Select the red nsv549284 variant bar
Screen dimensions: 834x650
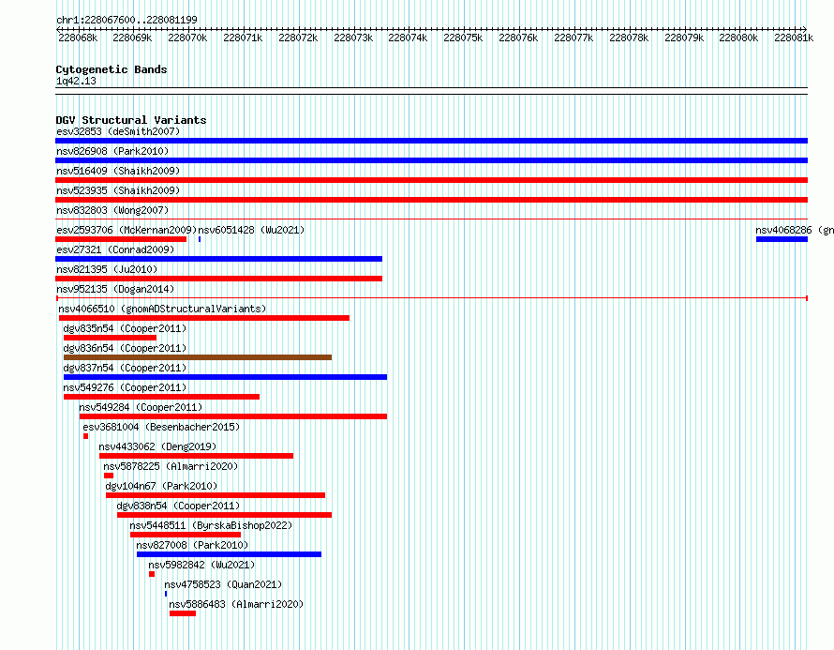point(233,416)
